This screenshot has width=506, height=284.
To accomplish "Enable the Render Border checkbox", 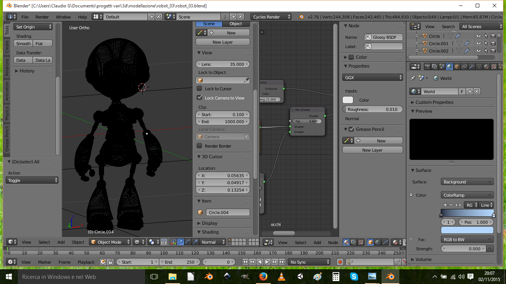I will pos(199,146).
